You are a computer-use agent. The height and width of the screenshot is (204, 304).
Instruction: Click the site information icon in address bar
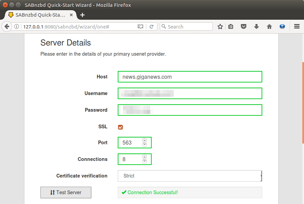click(17, 26)
